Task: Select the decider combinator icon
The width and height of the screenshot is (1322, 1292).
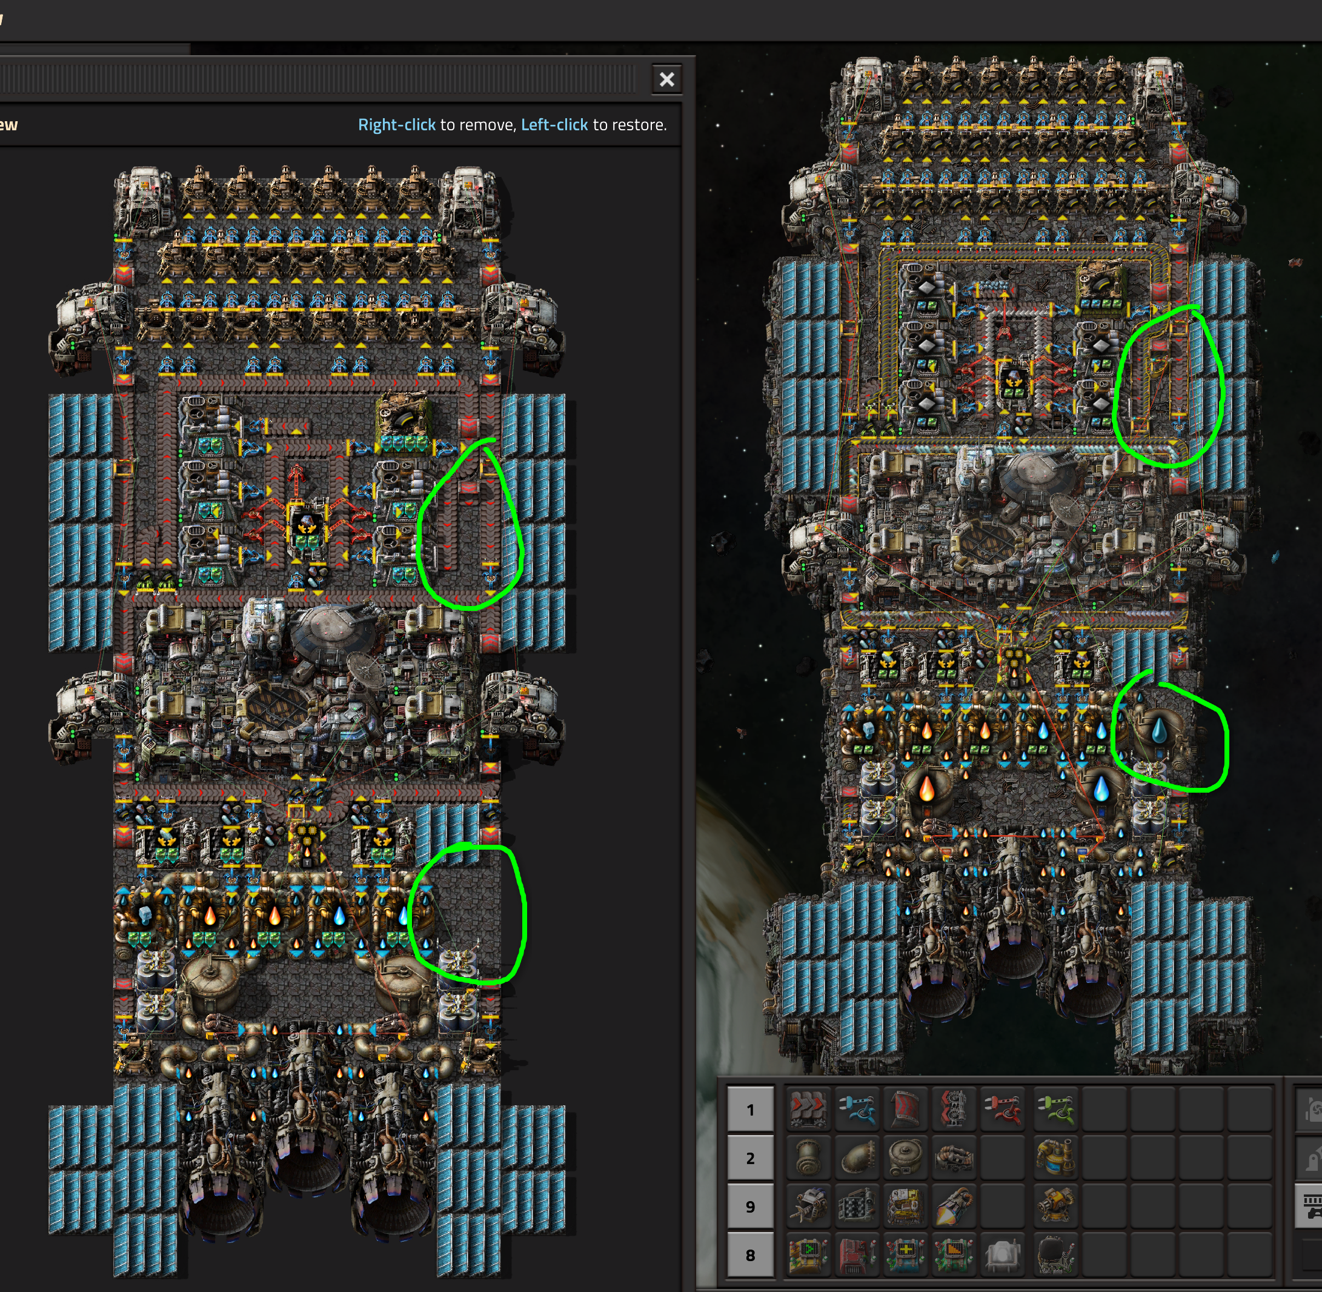Action: 809,1254
